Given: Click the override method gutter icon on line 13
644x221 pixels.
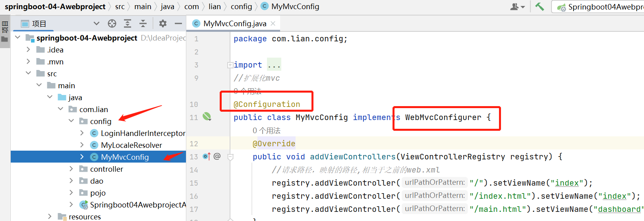Looking at the screenshot, I should 207,156.
